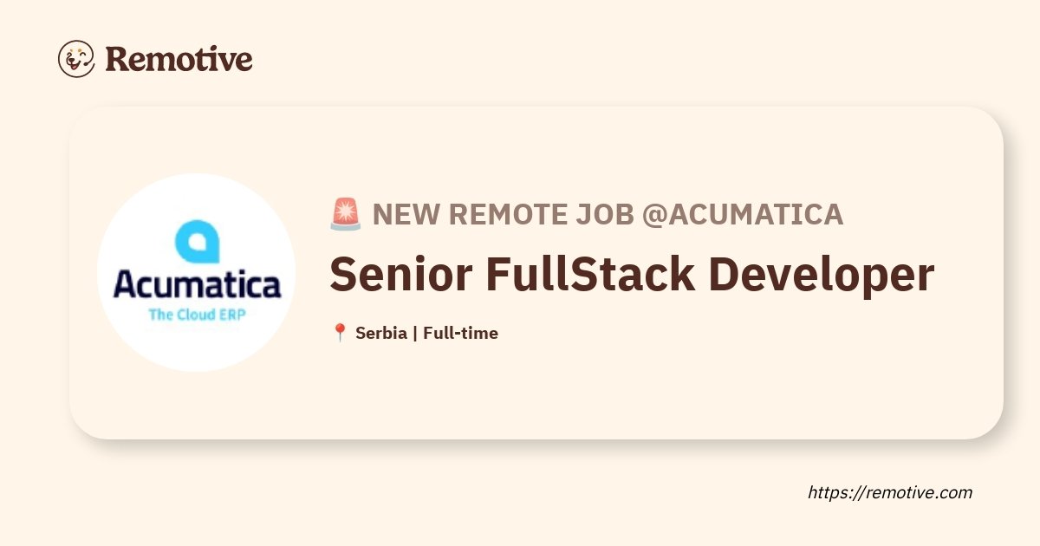Click the "@" symbol before ACUMATICA
Image resolution: width=1040 pixels, height=546 pixels.
pos(654,215)
